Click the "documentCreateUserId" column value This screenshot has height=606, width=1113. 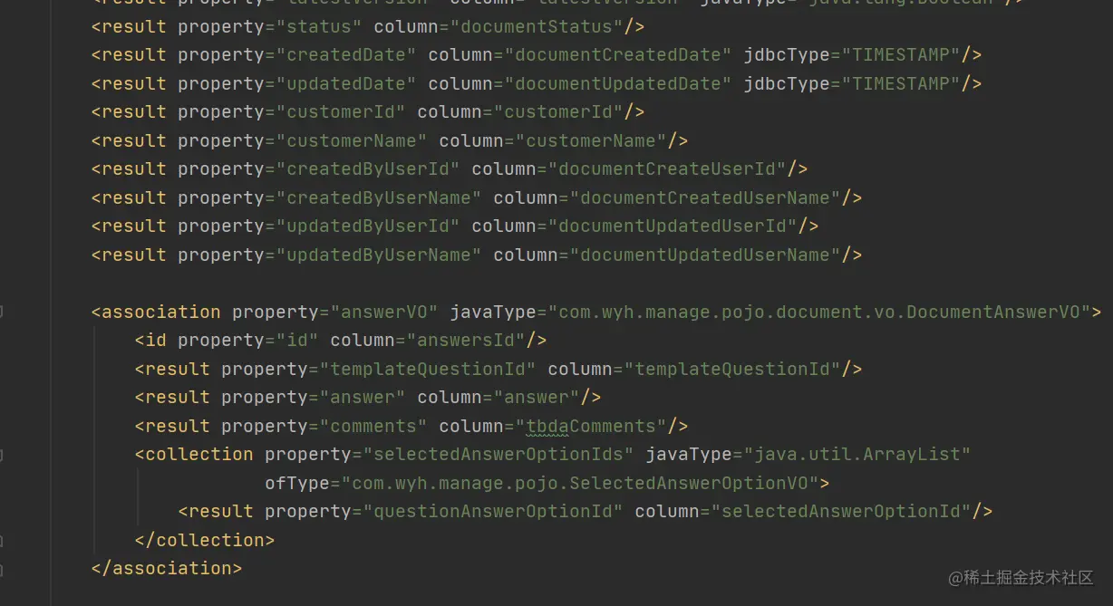(x=667, y=169)
